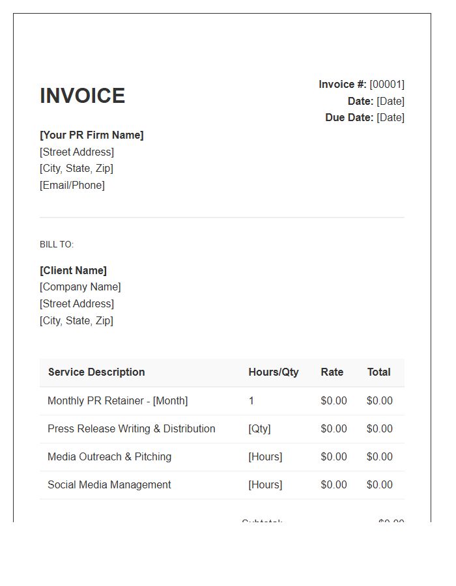Viewport: 456px width, 586px height.
Task: Click the Hours/Qty column header
Action: (274, 372)
